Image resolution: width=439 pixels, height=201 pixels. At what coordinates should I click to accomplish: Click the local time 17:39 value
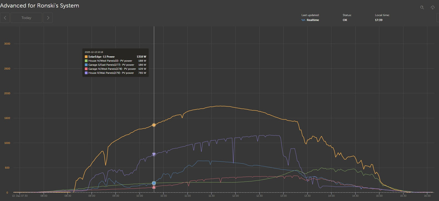pos(379,20)
